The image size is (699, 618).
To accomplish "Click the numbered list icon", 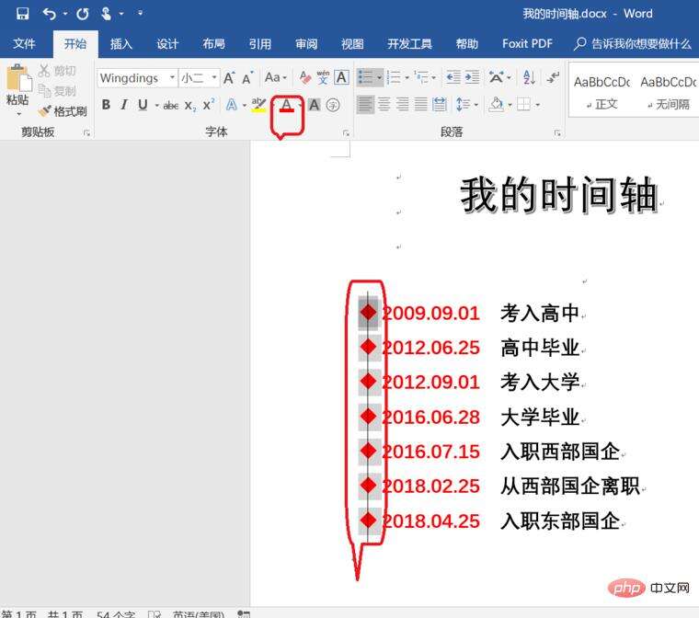I will (x=394, y=77).
